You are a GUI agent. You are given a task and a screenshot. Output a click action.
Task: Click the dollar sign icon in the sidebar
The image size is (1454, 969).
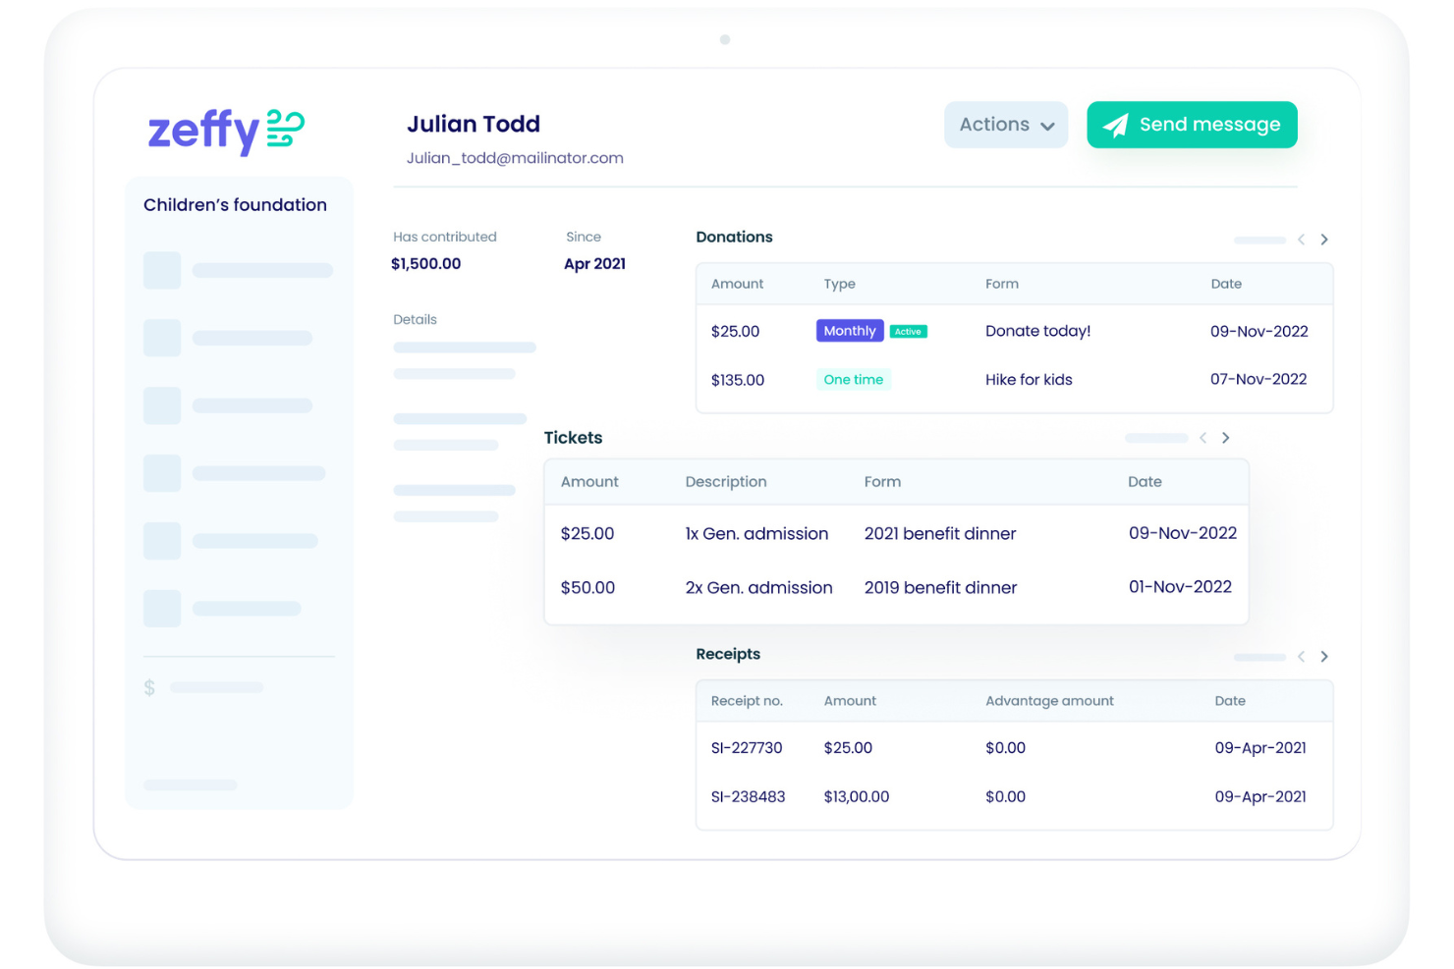(x=149, y=687)
